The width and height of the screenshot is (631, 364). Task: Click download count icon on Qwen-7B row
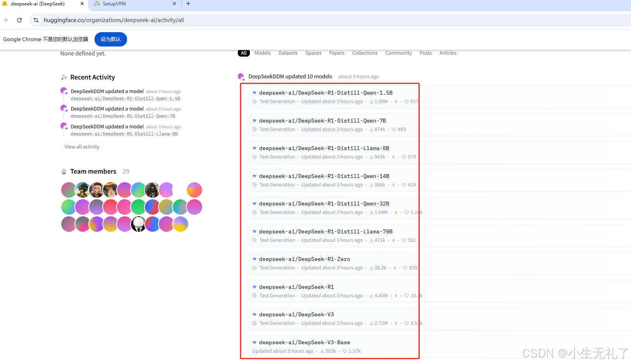pos(371,129)
